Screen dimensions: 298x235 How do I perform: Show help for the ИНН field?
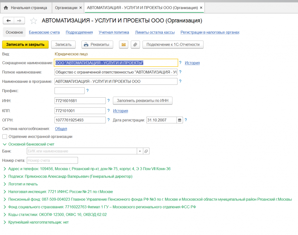coord(109,101)
